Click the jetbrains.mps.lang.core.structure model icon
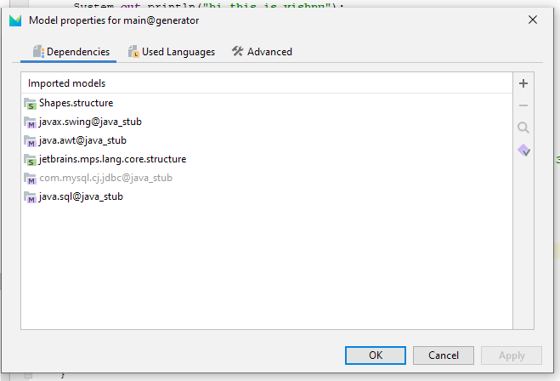Screen dimensions: 560x381 (31, 159)
